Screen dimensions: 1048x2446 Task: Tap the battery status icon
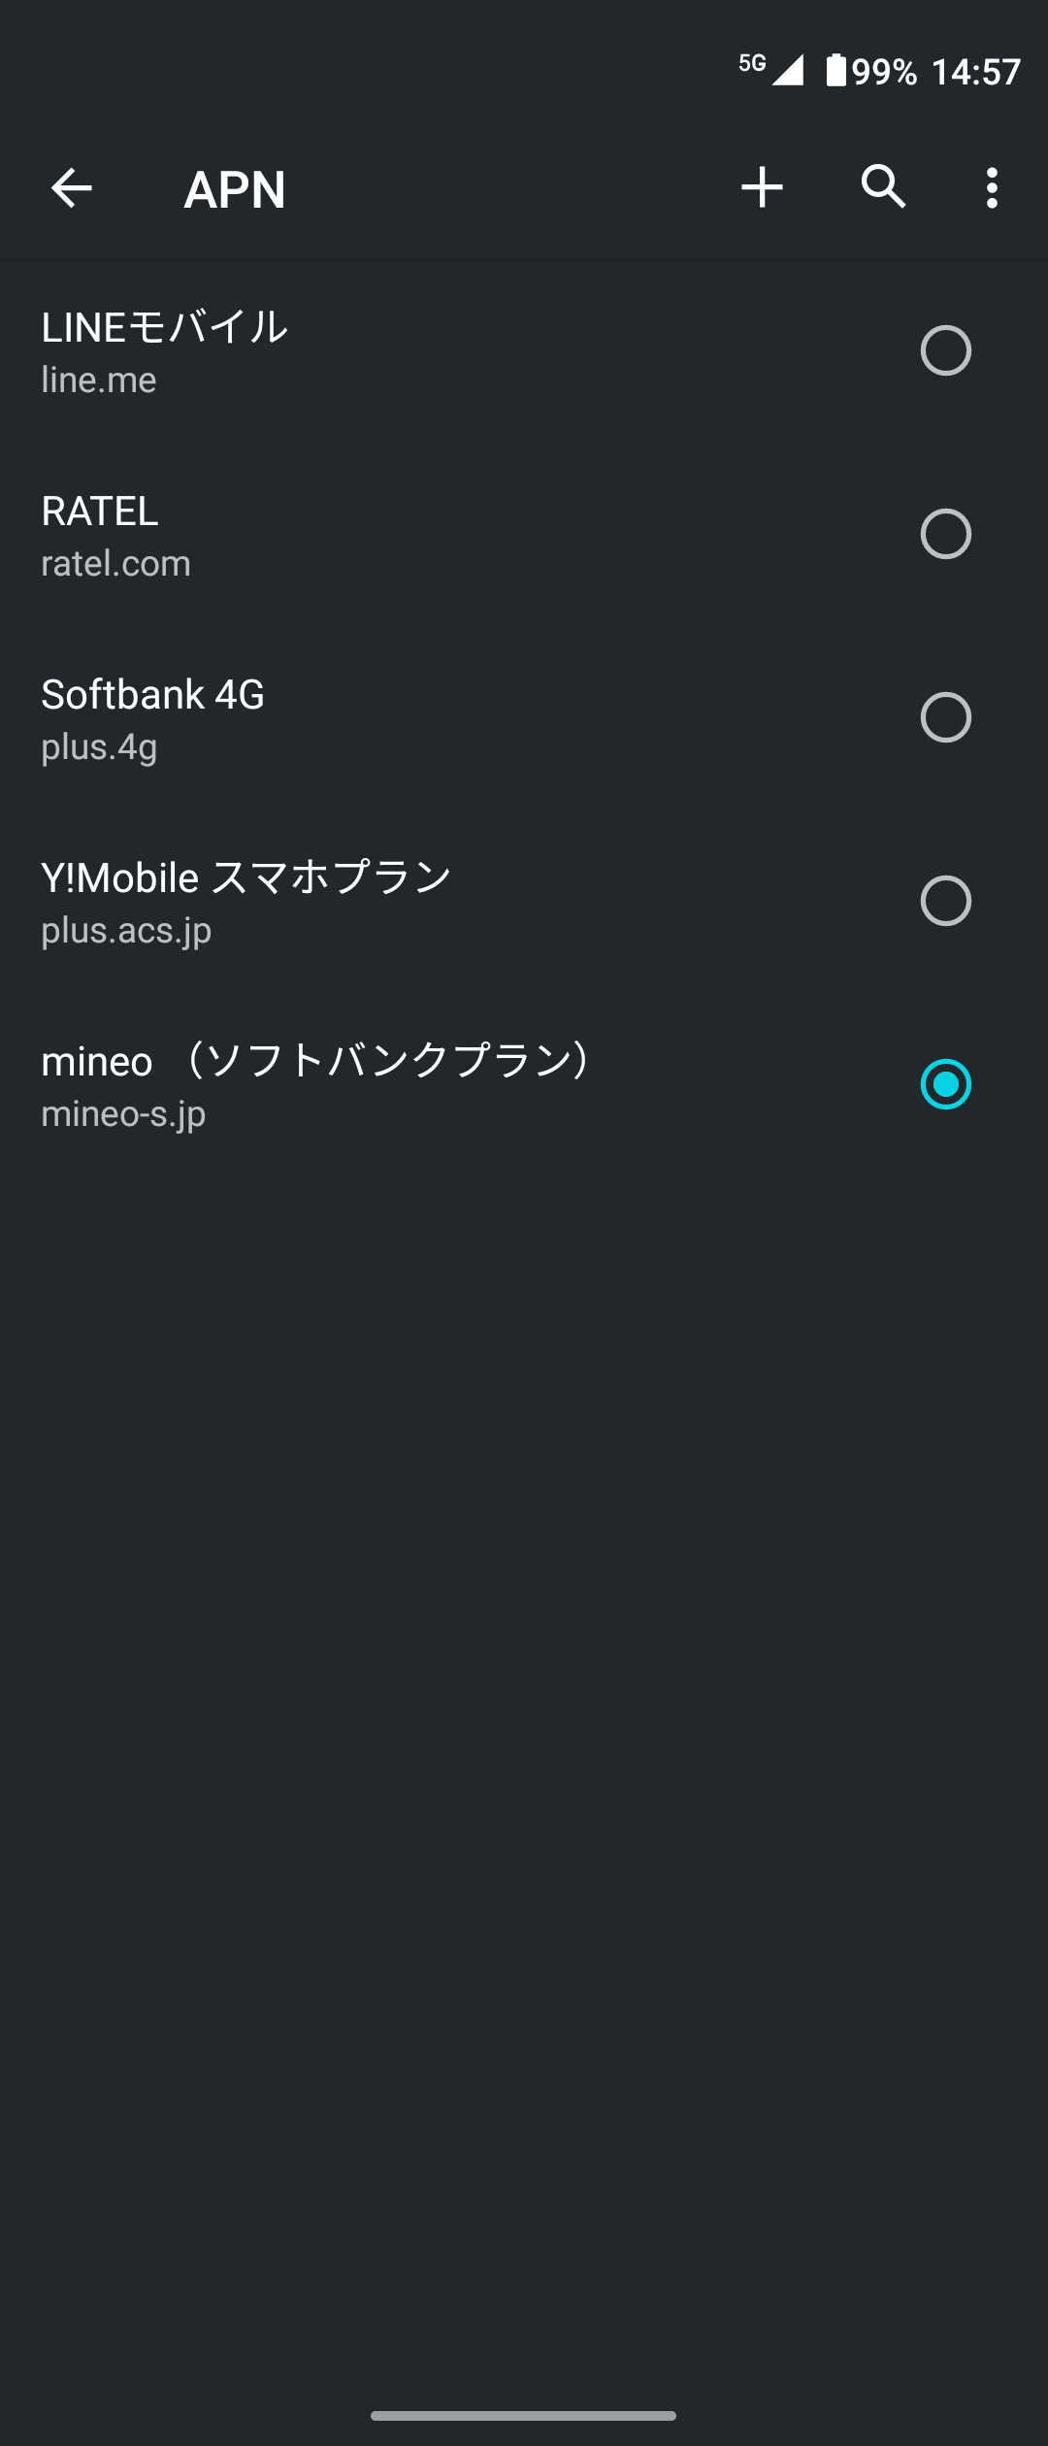coord(835,71)
